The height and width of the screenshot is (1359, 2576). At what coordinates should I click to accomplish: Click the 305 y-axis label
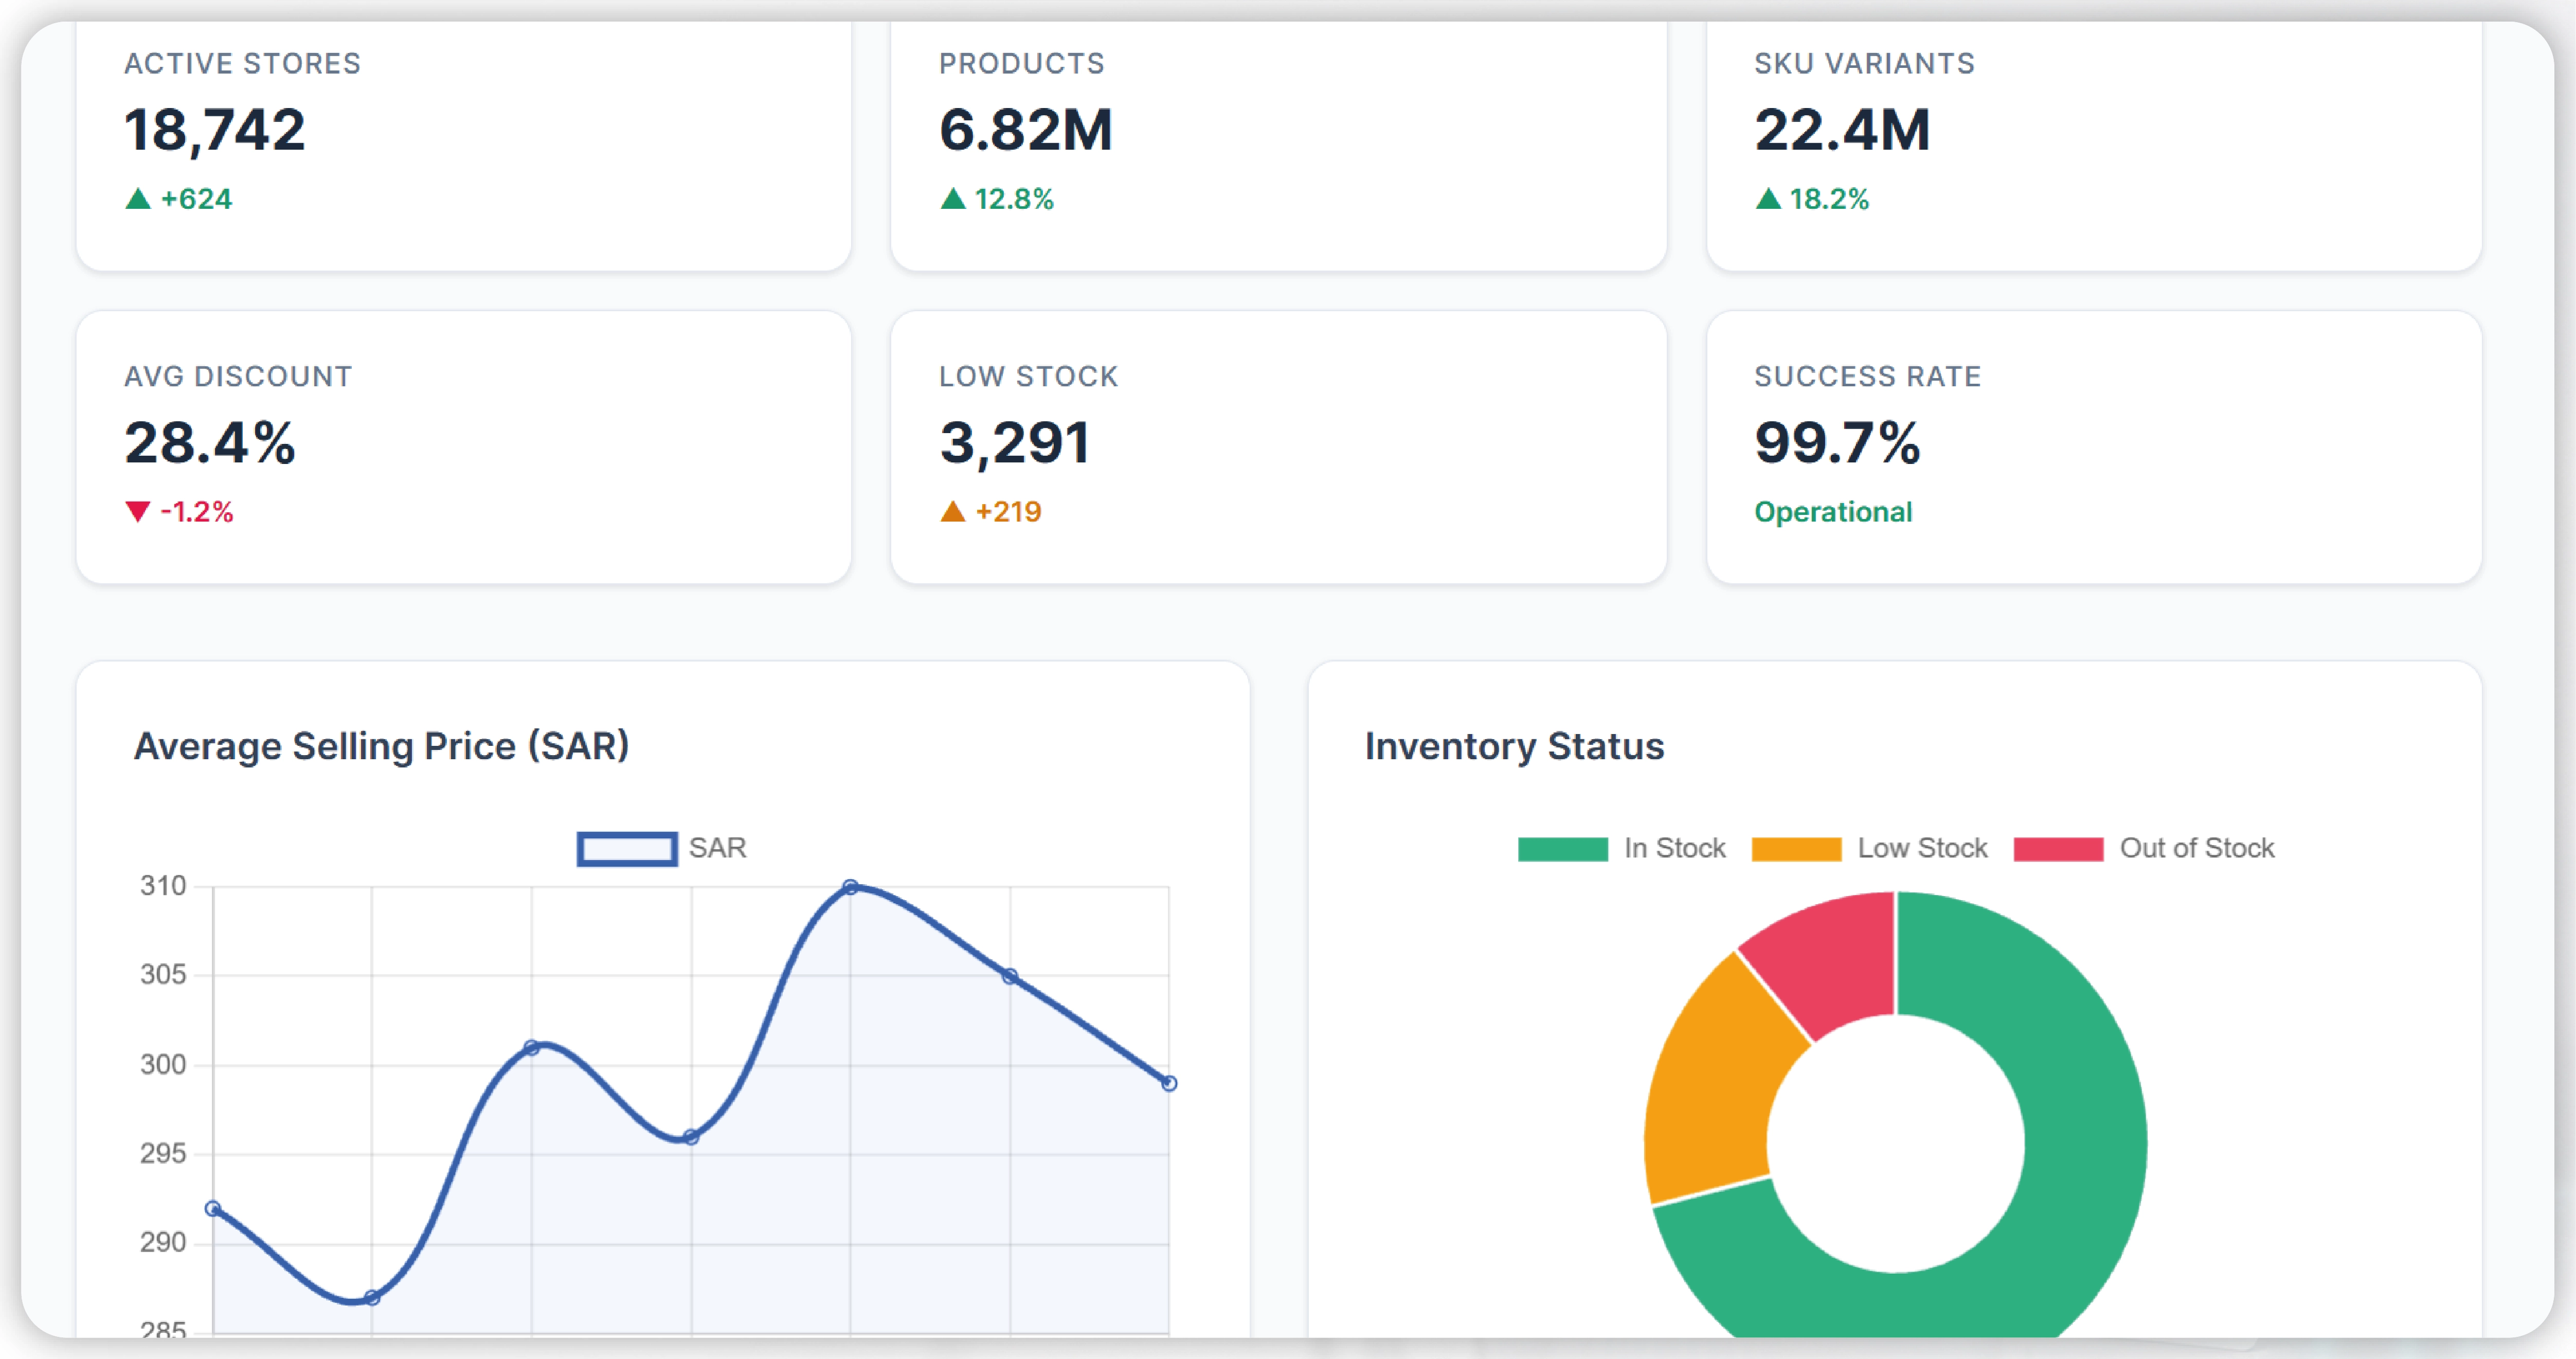pos(163,975)
